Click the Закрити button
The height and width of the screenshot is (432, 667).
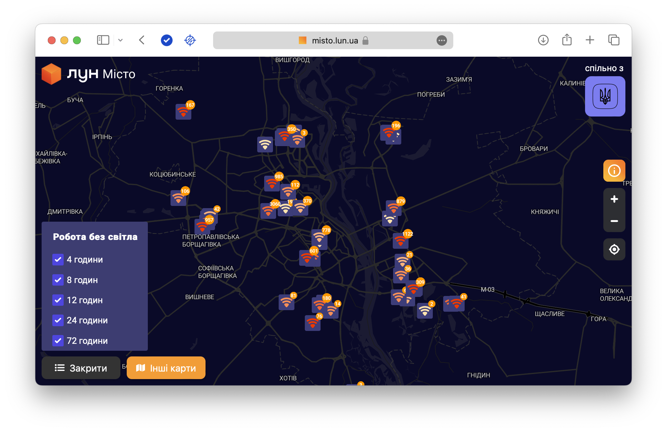pyautogui.click(x=81, y=368)
